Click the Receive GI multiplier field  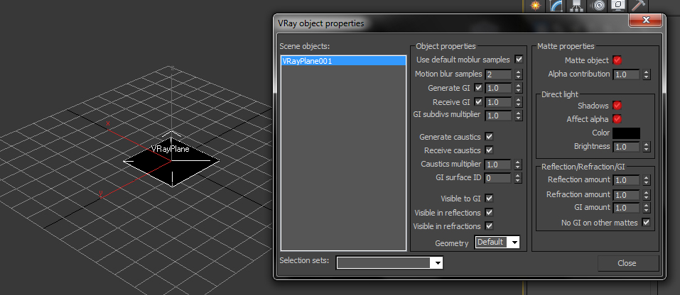(x=498, y=102)
